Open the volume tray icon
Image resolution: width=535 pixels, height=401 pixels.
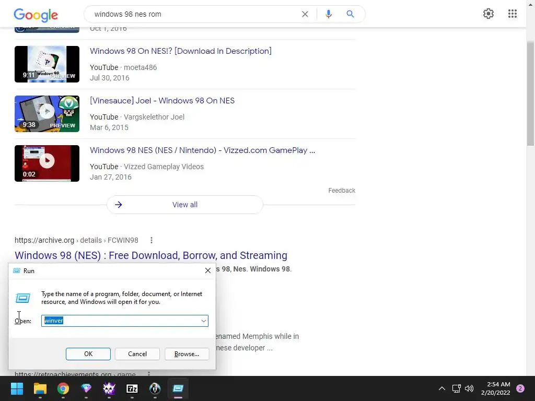469,388
